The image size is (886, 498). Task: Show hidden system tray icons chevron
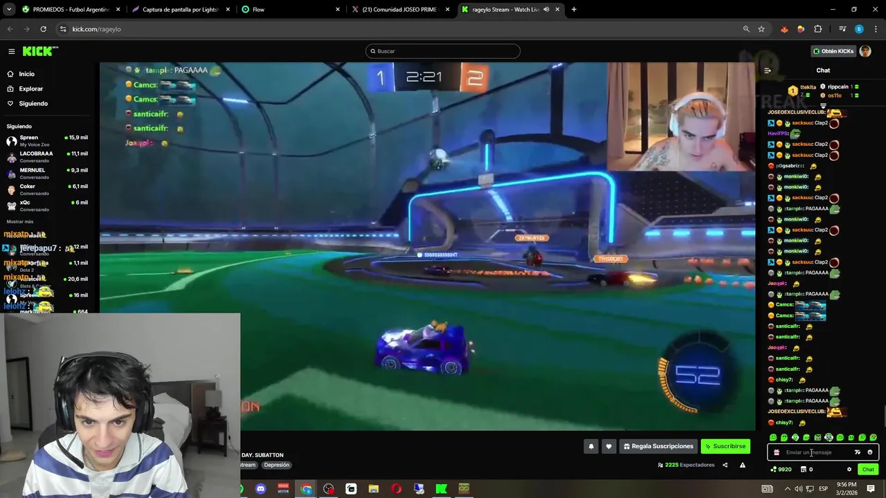pos(787,489)
